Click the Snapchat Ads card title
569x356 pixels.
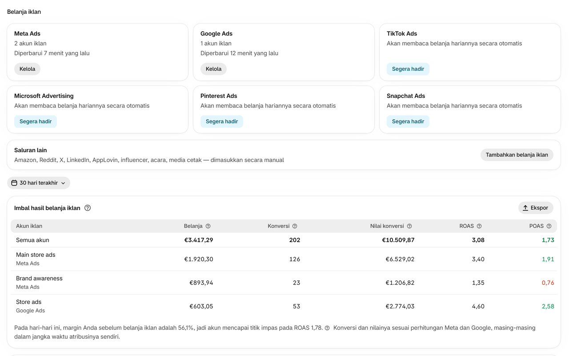(x=406, y=96)
